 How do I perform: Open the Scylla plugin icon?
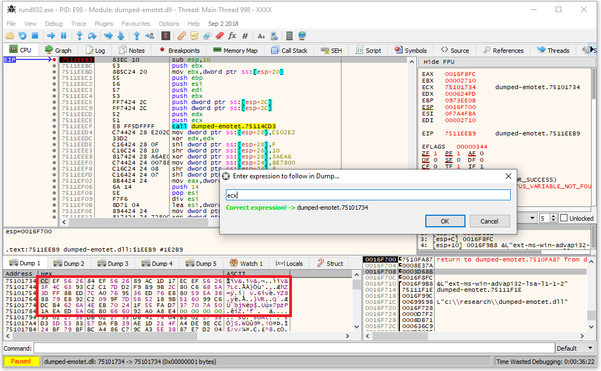(166, 36)
